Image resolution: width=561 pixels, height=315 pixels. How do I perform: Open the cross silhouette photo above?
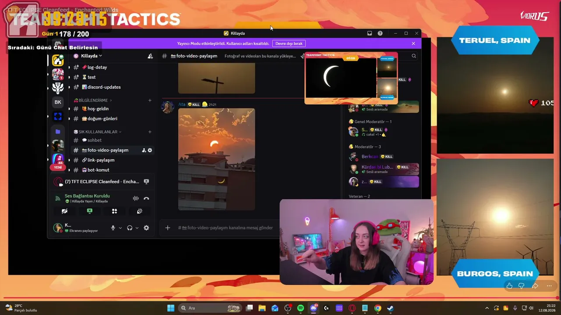[x=217, y=78]
